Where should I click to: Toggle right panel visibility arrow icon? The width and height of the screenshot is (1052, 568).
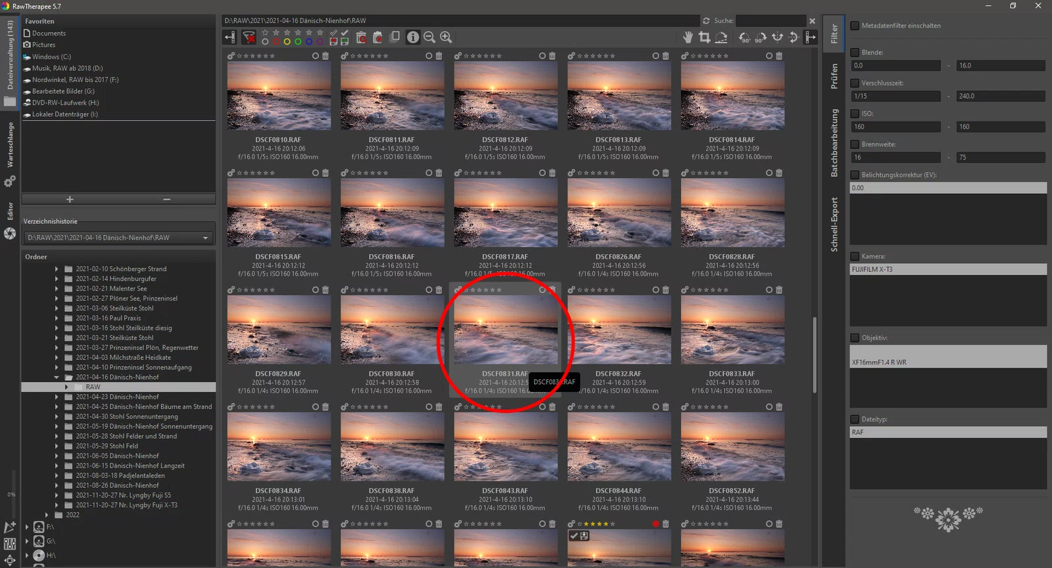coord(811,37)
